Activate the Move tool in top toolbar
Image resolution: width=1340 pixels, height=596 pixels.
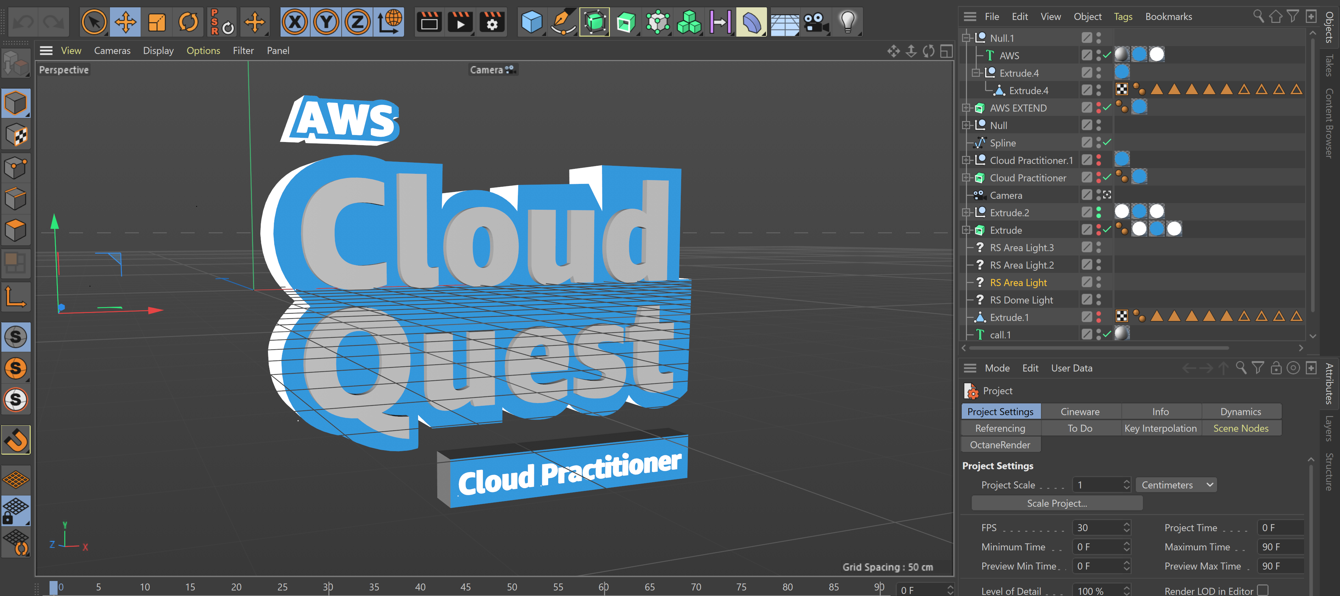[x=125, y=22]
